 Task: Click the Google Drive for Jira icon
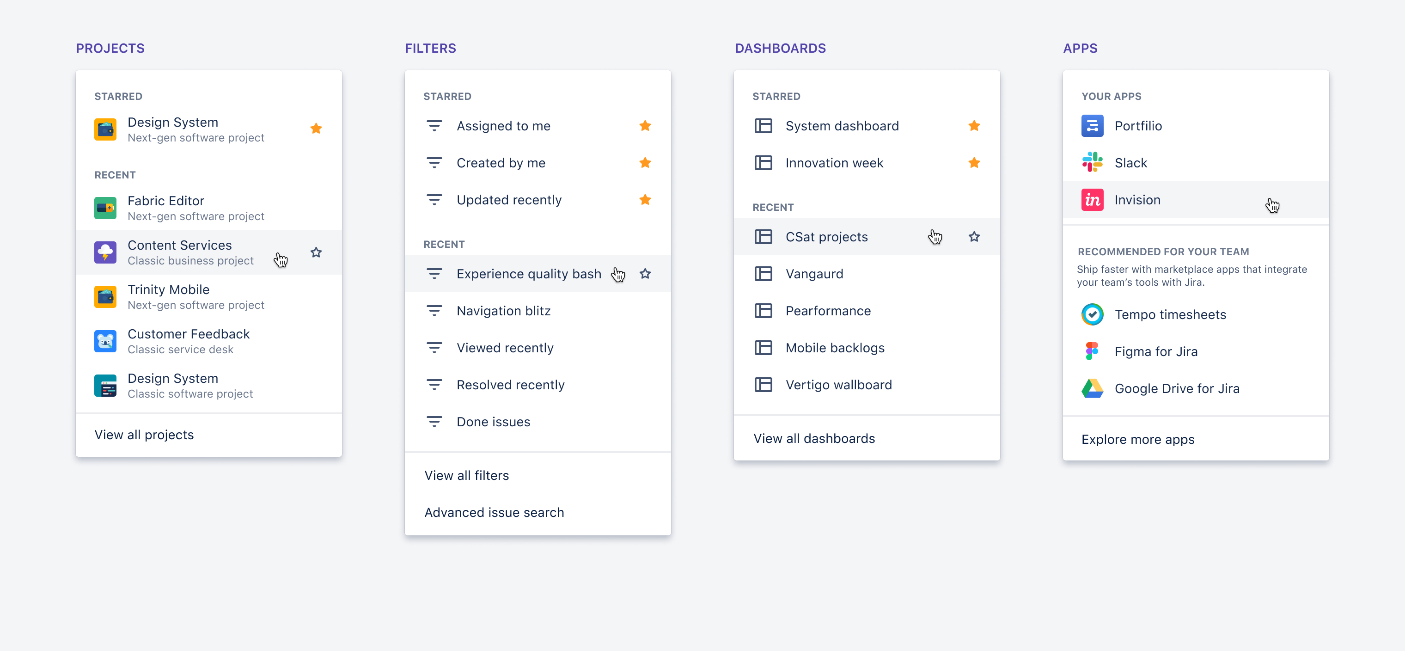tap(1092, 388)
